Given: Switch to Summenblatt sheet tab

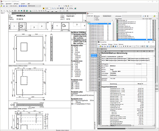Looking at the screenshot, I should point(105,125).
